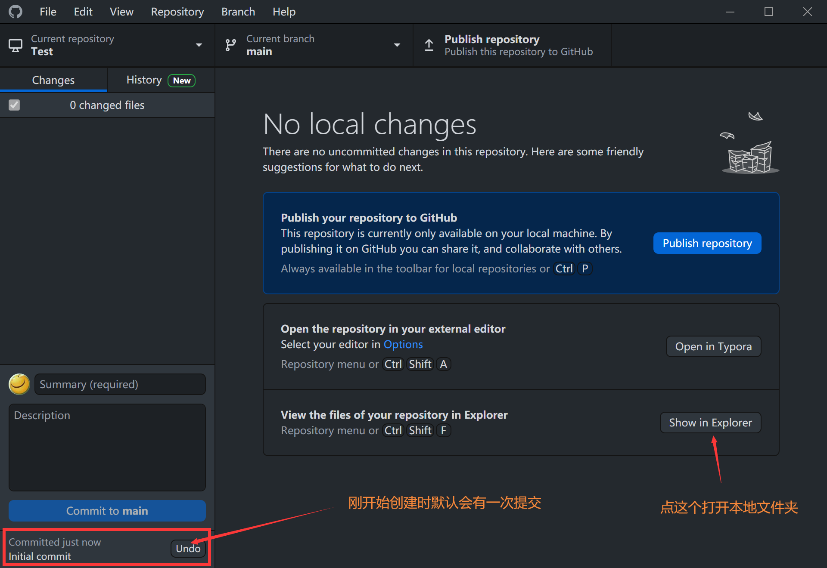The width and height of the screenshot is (827, 568).
Task: Switch to the History tab
Action: 144,80
